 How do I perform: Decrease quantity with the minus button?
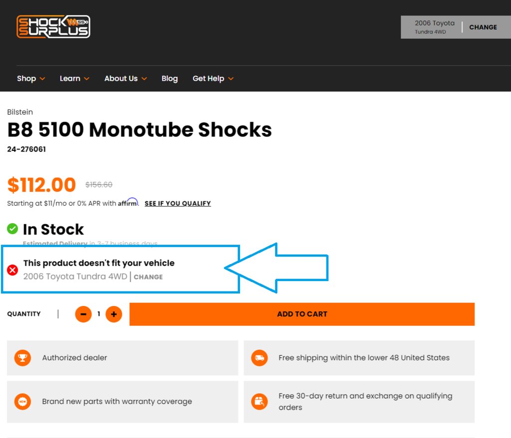(x=83, y=314)
